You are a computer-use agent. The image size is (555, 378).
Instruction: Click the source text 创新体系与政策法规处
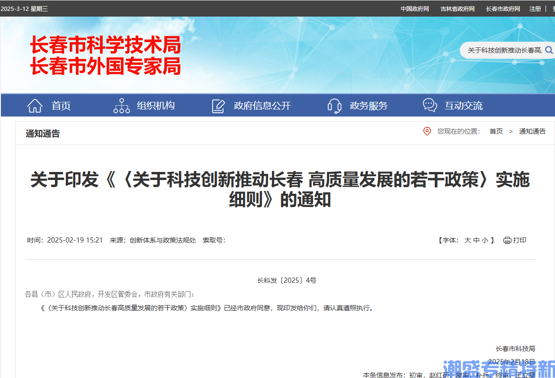point(162,240)
